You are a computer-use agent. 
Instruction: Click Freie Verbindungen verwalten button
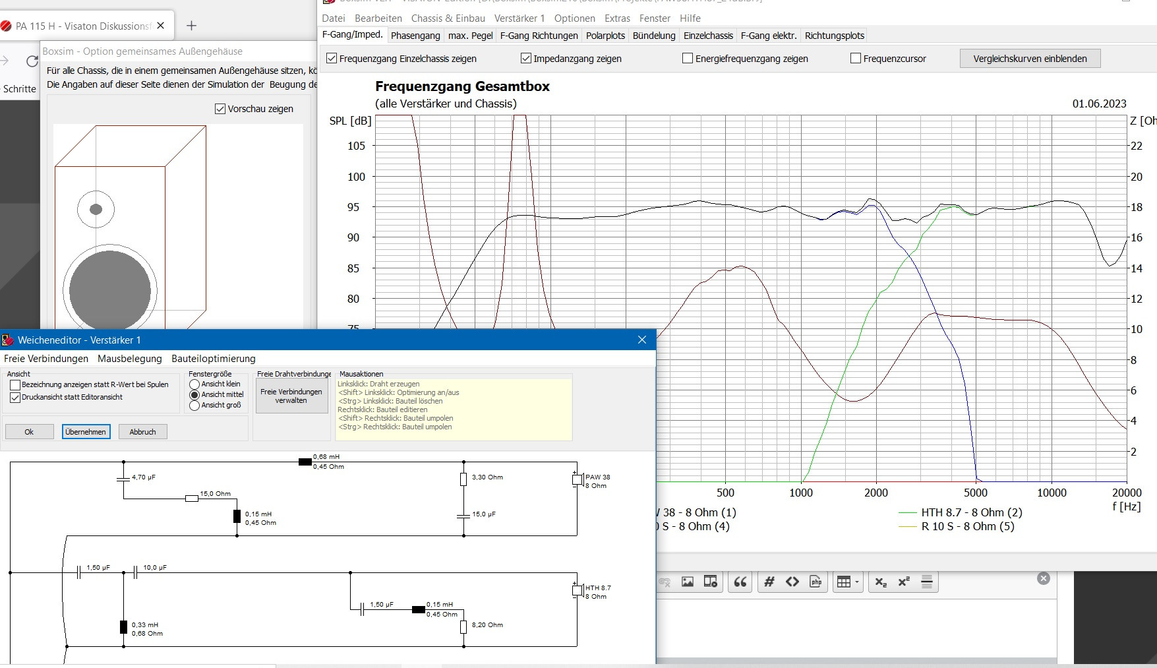pyautogui.click(x=291, y=396)
